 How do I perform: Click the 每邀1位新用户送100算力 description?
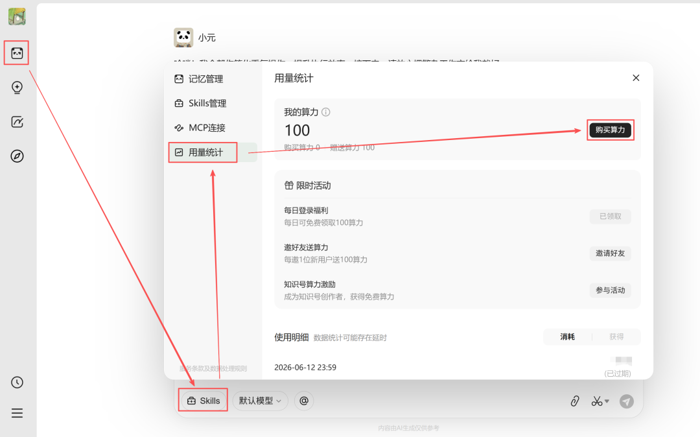point(326,260)
